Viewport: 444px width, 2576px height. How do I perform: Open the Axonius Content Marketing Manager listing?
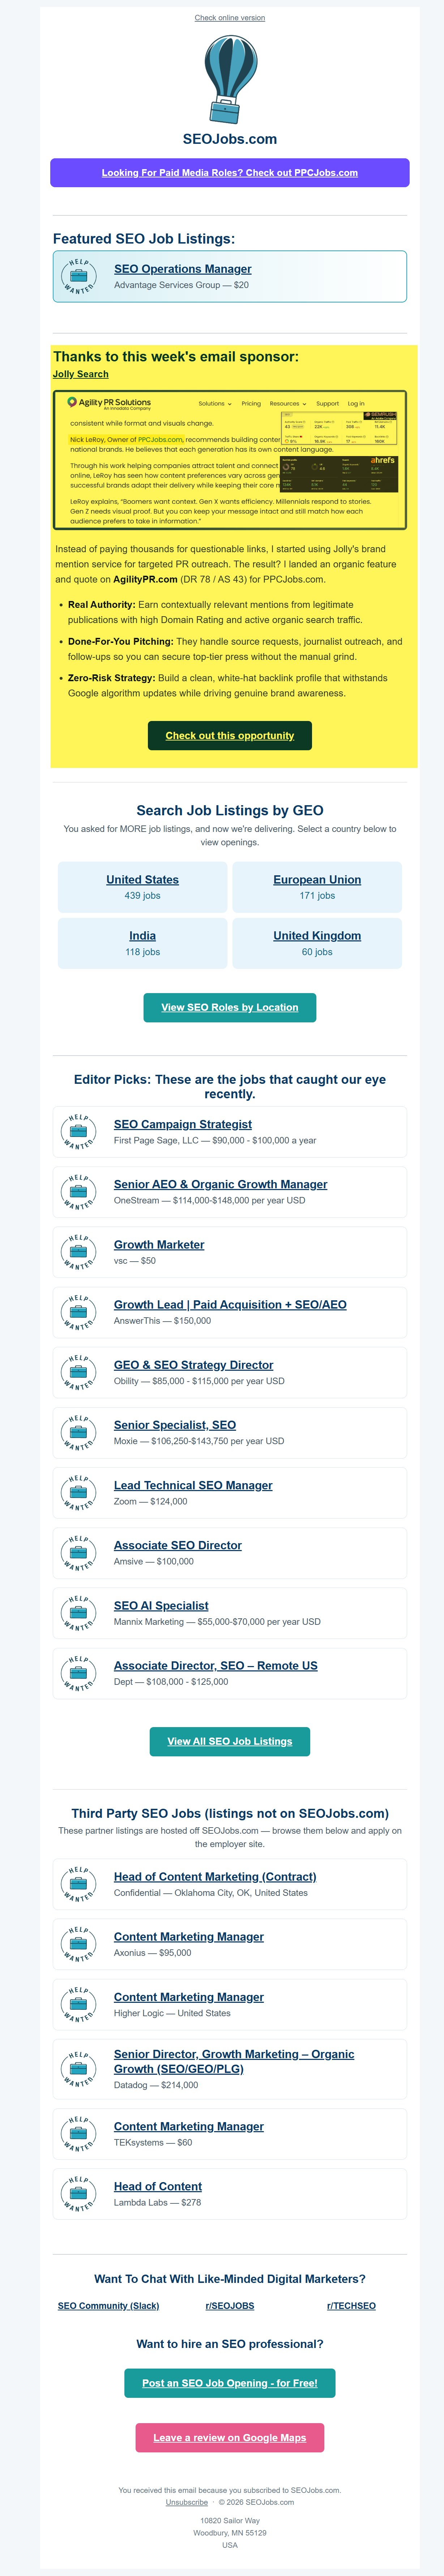pos(189,1937)
